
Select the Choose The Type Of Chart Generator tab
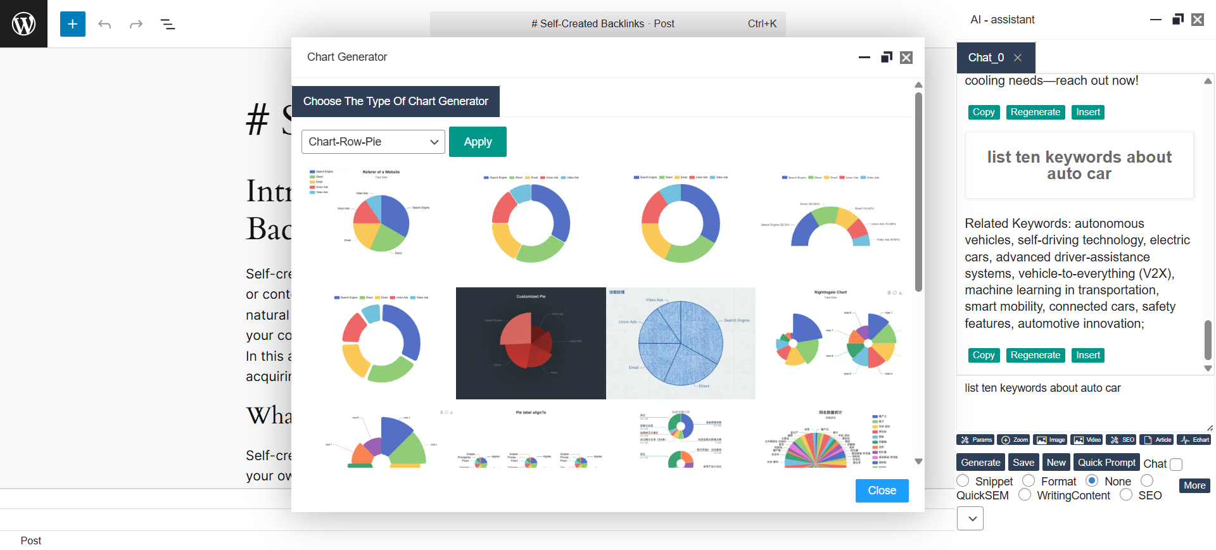395,101
